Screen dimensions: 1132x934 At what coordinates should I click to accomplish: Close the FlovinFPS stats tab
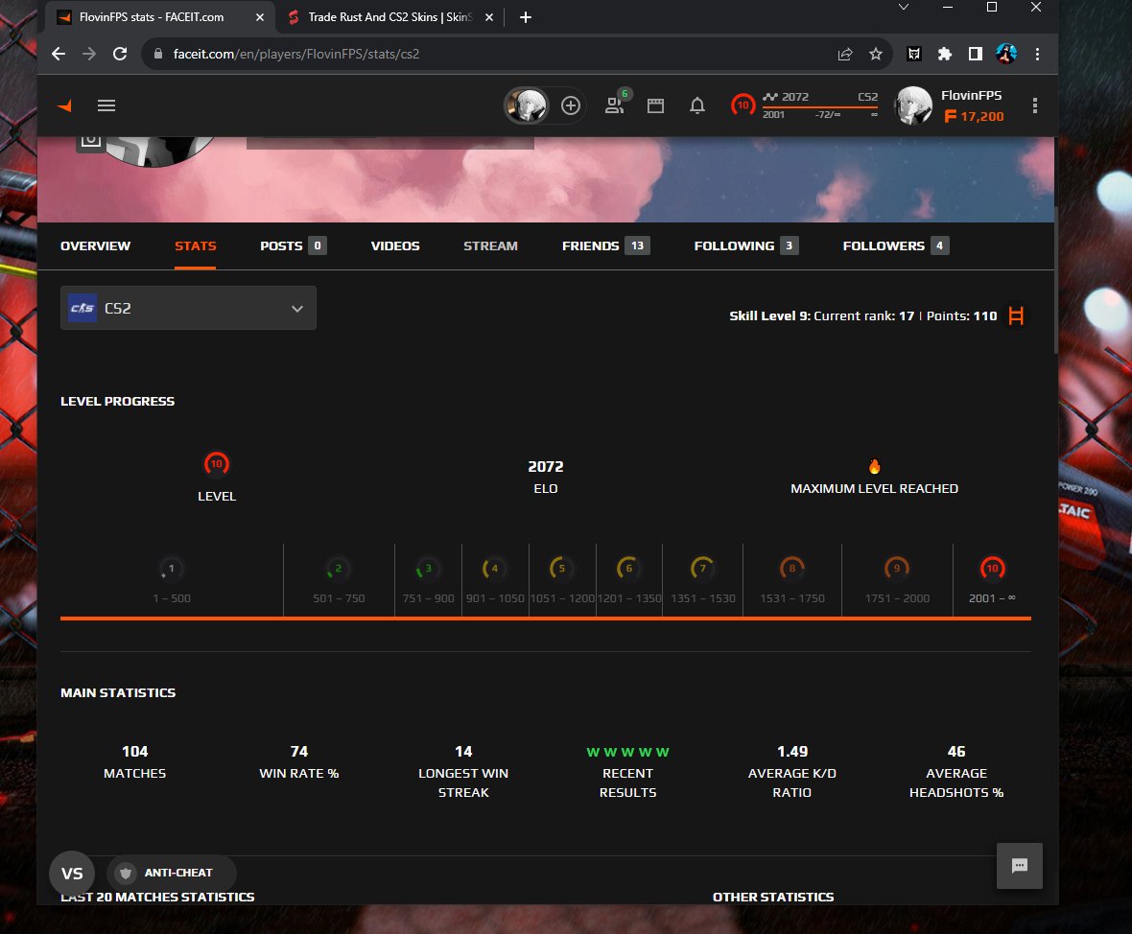[x=260, y=17]
